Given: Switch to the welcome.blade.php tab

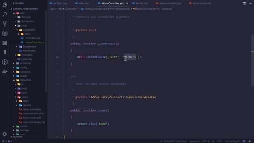Looking at the screenshot, I should 168,4.
